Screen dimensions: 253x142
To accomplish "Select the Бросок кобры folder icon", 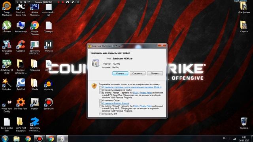I will 21,67.
